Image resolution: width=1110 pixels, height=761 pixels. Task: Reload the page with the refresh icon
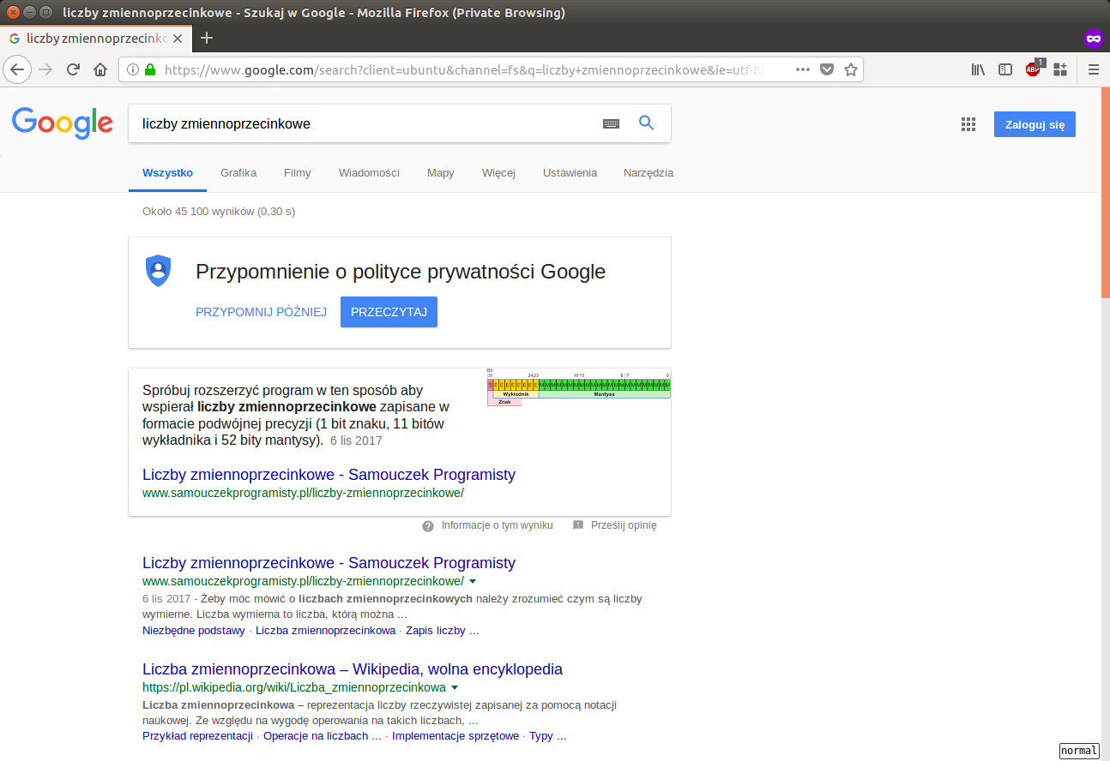coord(73,69)
